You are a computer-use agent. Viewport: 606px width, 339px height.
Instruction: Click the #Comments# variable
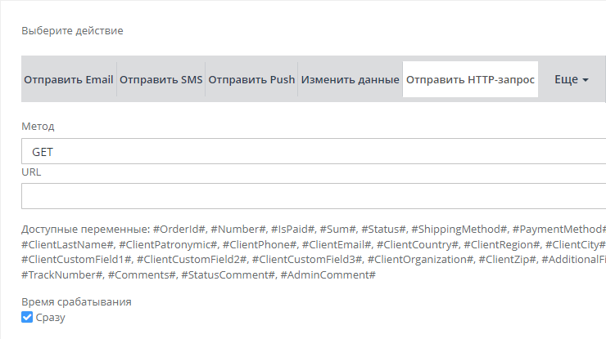coord(139,275)
